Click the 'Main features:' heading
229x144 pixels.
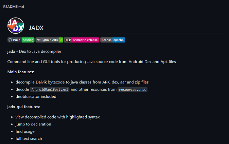pyautogui.click(x=21, y=72)
